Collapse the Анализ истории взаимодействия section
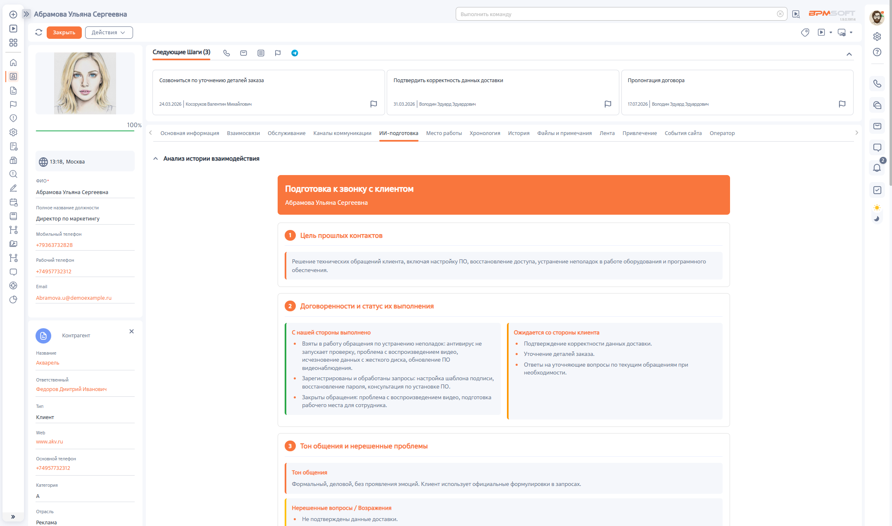 [x=155, y=159]
